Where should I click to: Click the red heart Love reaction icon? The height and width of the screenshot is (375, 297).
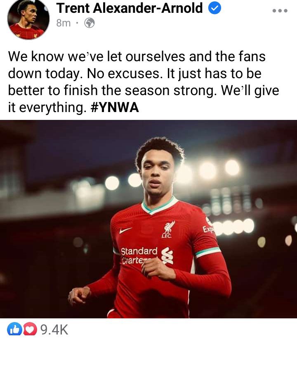[30, 330]
